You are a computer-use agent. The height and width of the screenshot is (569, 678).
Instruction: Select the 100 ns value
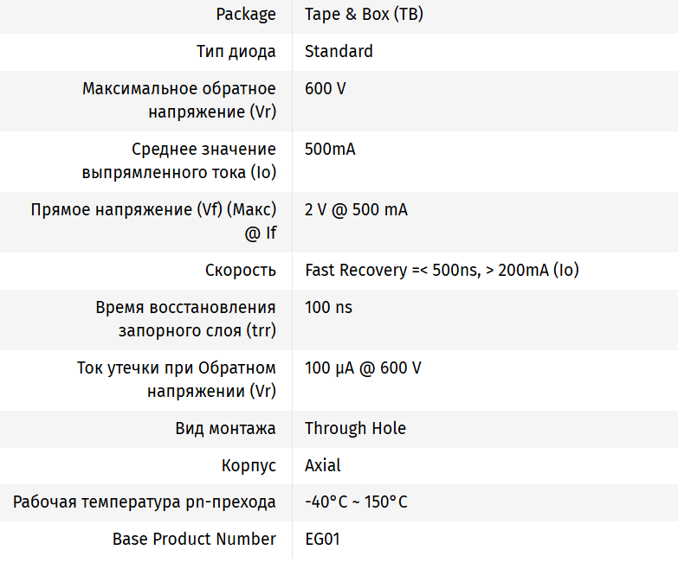pyautogui.click(x=328, y=307)
